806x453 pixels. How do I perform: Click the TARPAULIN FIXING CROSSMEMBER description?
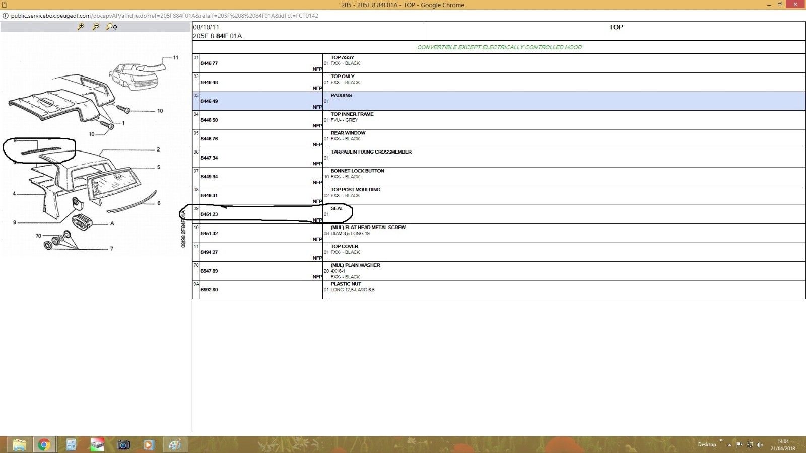pos(371,152)
